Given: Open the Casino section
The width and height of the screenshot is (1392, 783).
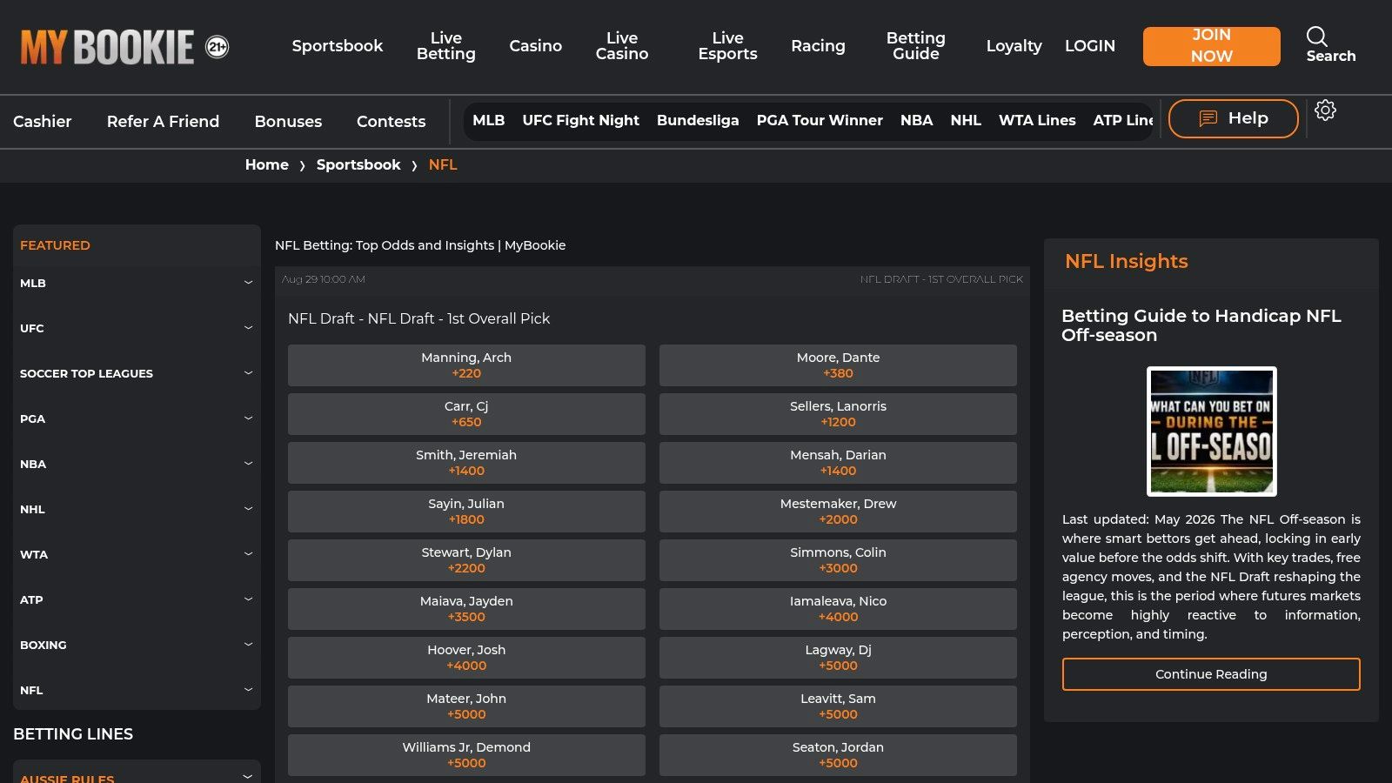Looking at the screenshot, I should pyautogui.click(x=536, y=46).
